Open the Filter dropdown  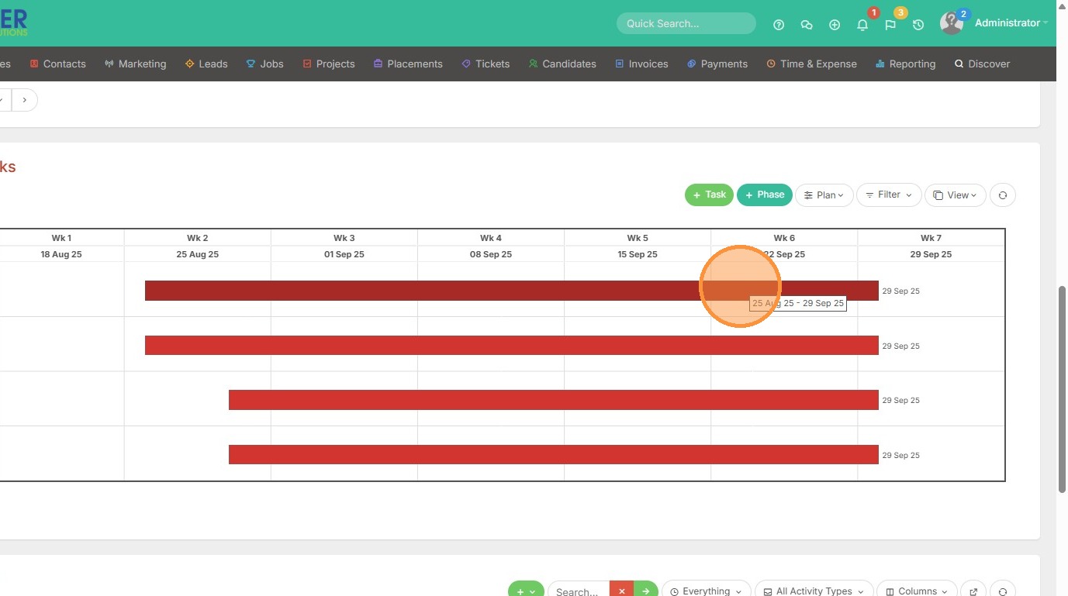(889, 195)
